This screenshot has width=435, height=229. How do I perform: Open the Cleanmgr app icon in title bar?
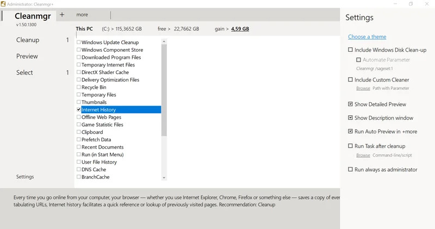[3, 4]
